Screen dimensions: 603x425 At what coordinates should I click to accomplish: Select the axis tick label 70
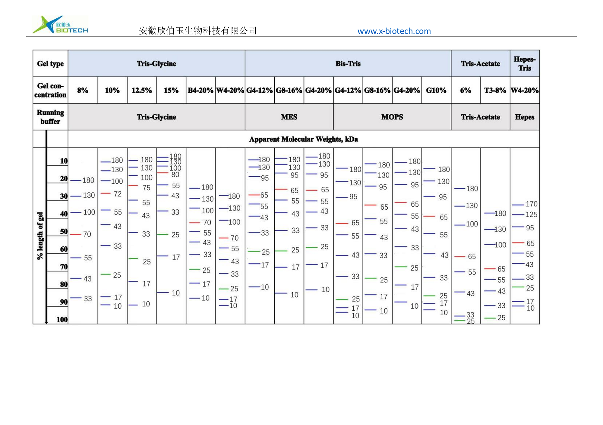64,267
